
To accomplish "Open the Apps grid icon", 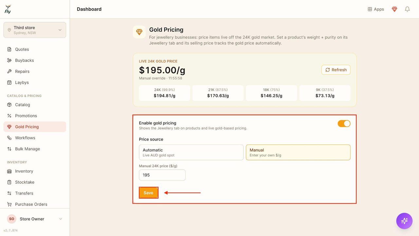I will 370,9.
